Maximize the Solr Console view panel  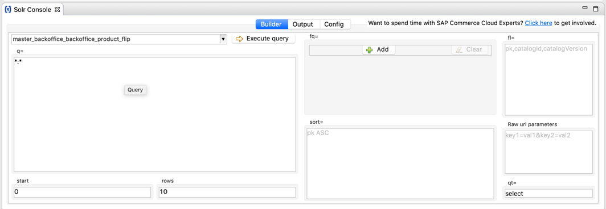[x=596, y=9]
